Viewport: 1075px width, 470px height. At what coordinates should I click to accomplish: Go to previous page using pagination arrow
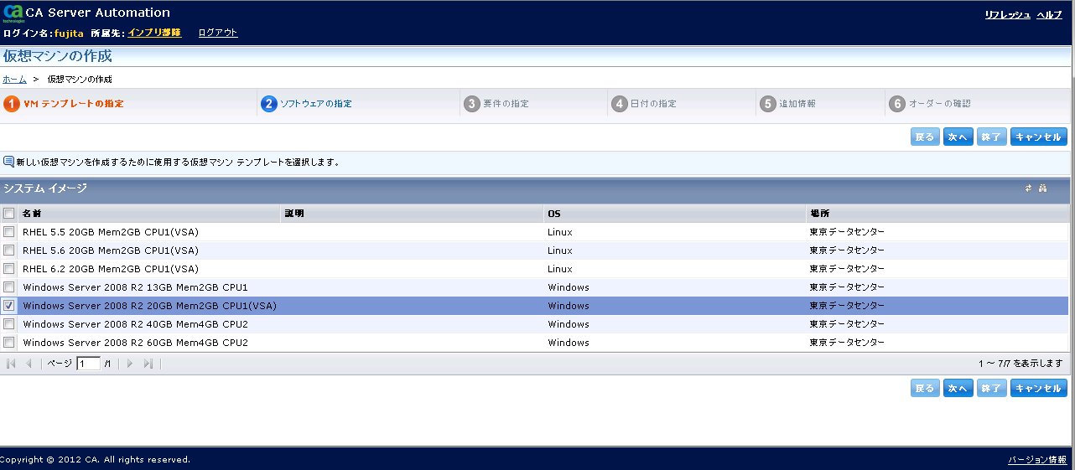[29, 364]
